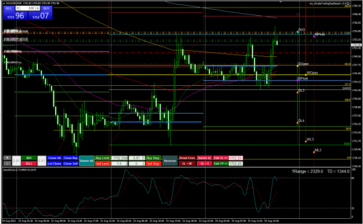Edit the 1.5 value field

(120, 164)
